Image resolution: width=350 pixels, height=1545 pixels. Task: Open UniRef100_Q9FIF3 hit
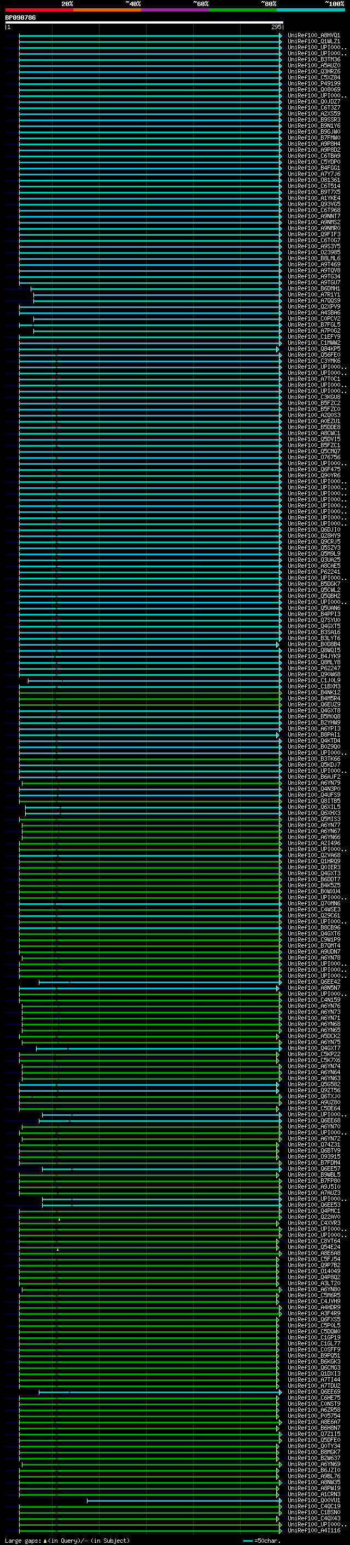point(314,234)
